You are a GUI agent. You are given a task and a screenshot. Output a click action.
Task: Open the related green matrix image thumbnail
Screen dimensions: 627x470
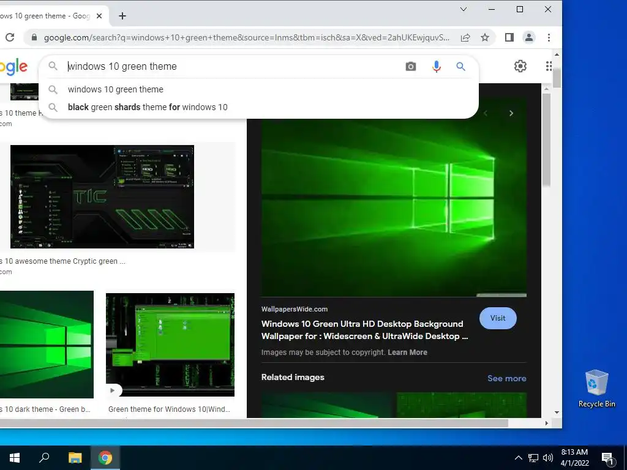click(462, 405)
